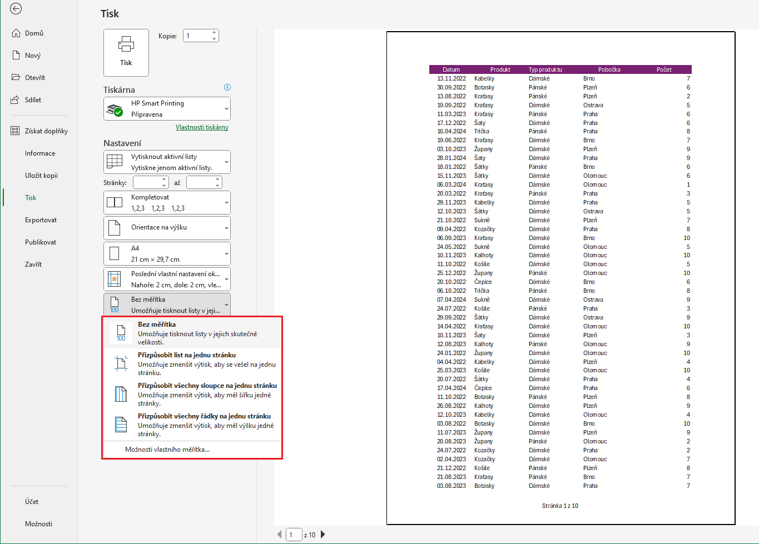Open the Uložit kopii section

pyautogui.click(x=41, y=176)
